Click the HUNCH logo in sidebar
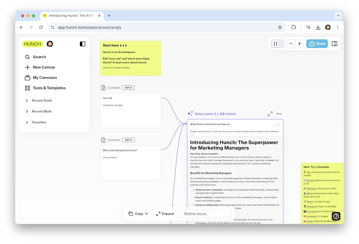This screenshot has height=244, width=359. [x=33, y=44]
